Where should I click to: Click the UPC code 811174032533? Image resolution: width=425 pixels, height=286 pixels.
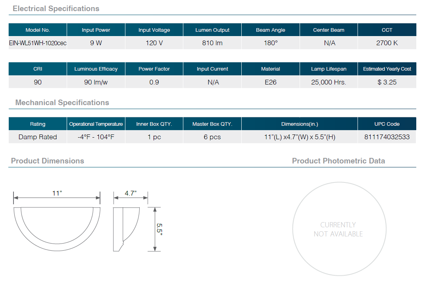coord(387,137)
